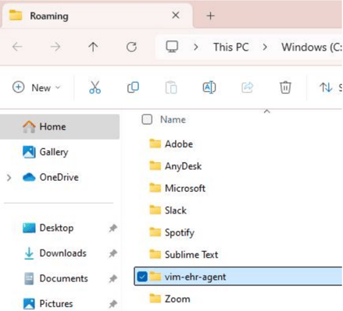Select the Roaming tab
Viewport: 343px width, 311px height.
point(97,16)
